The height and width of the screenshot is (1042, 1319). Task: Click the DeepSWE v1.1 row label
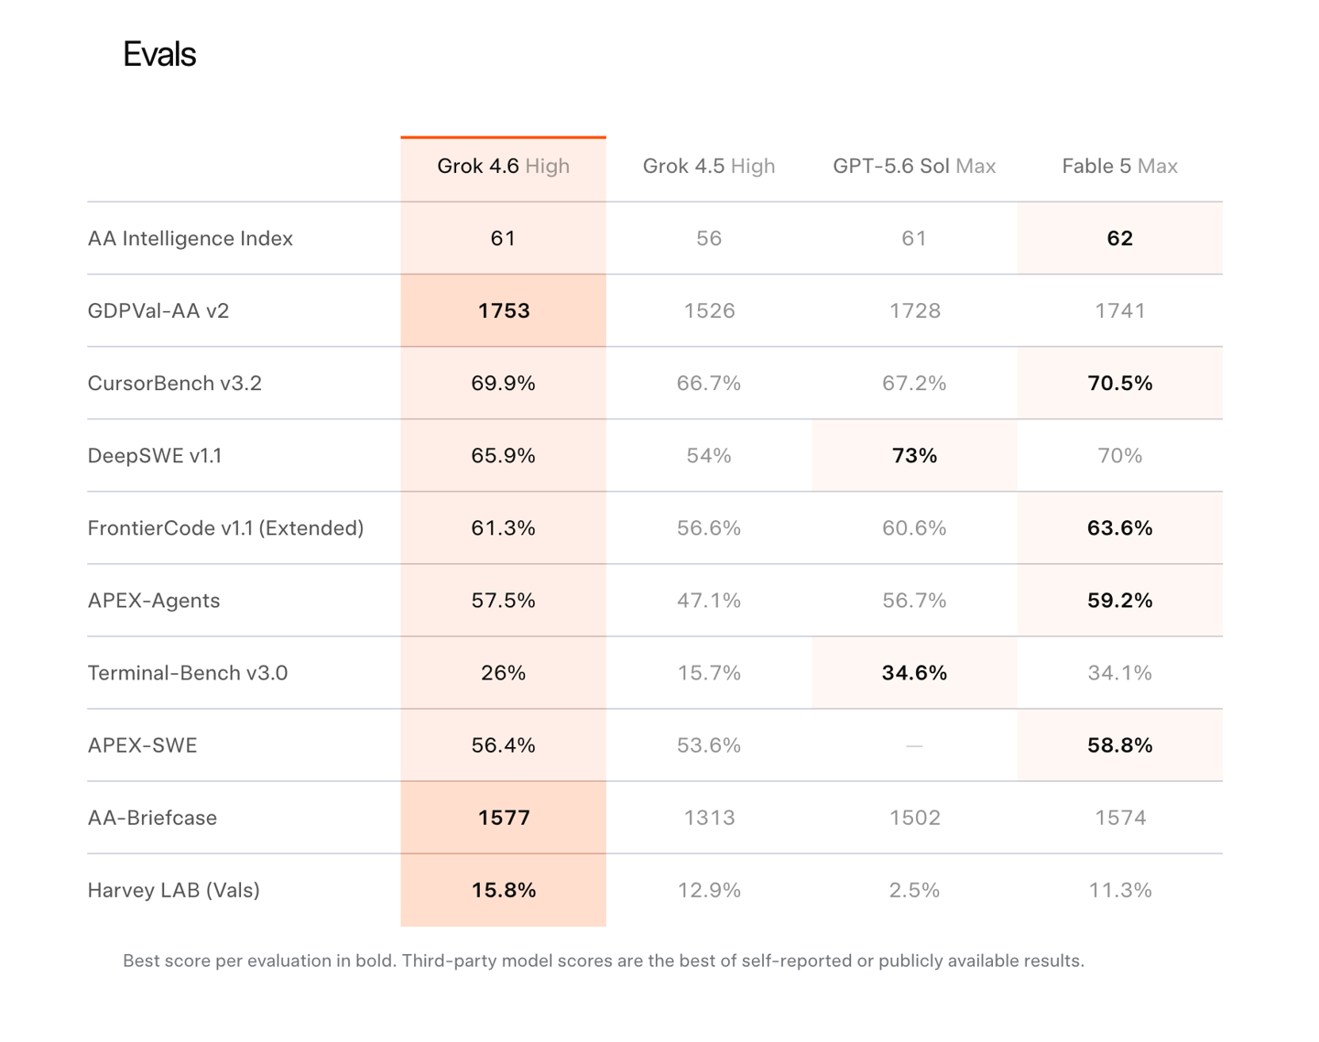154,455
